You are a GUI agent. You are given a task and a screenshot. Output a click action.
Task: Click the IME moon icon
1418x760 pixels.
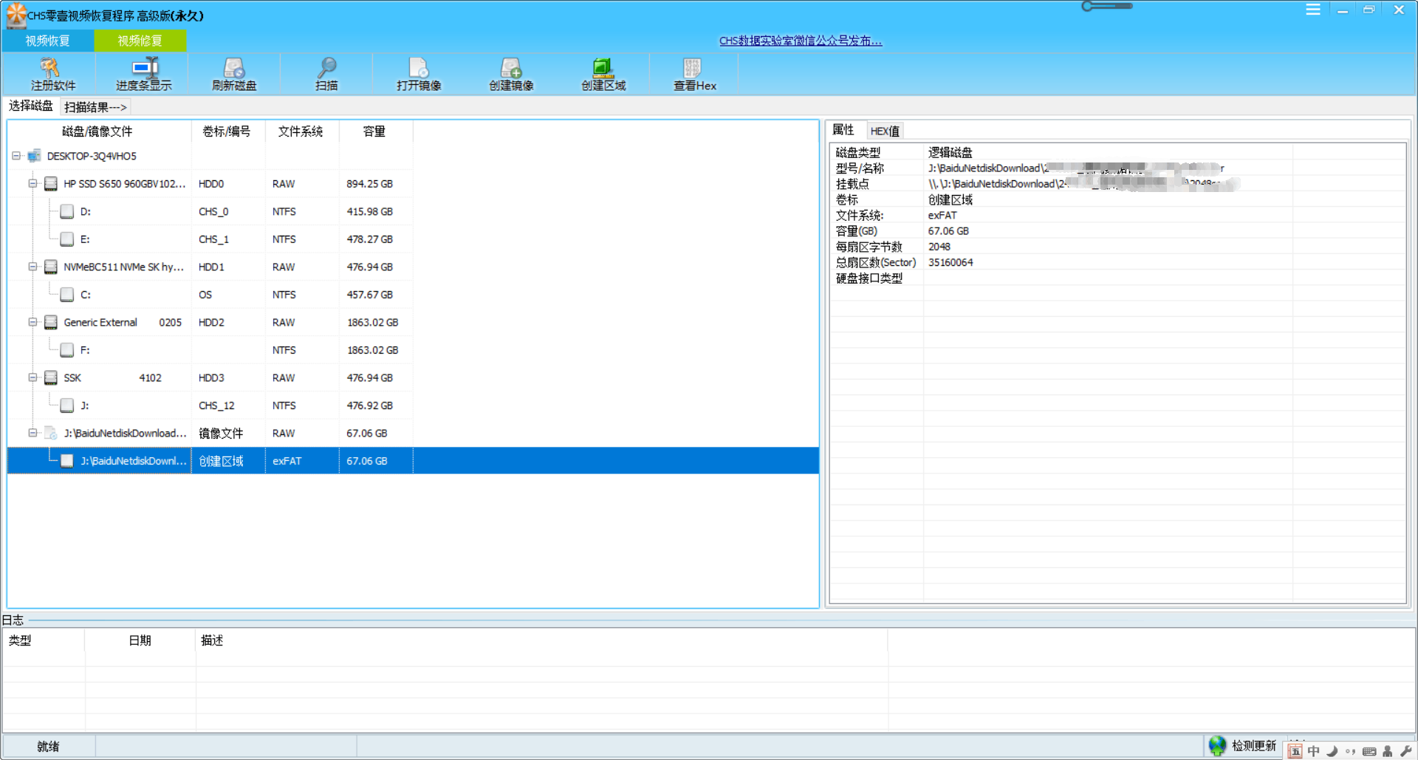click(1332, 751)
